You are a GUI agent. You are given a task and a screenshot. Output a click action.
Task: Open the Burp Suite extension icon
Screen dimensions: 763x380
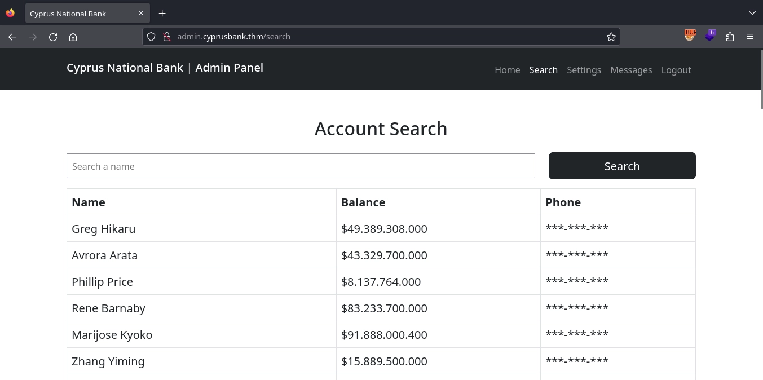coord(690,36)
